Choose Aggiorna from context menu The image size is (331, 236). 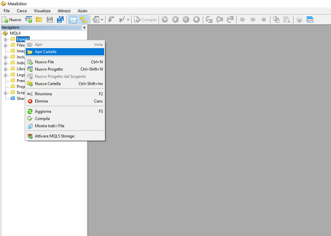(x=65, y=111)
